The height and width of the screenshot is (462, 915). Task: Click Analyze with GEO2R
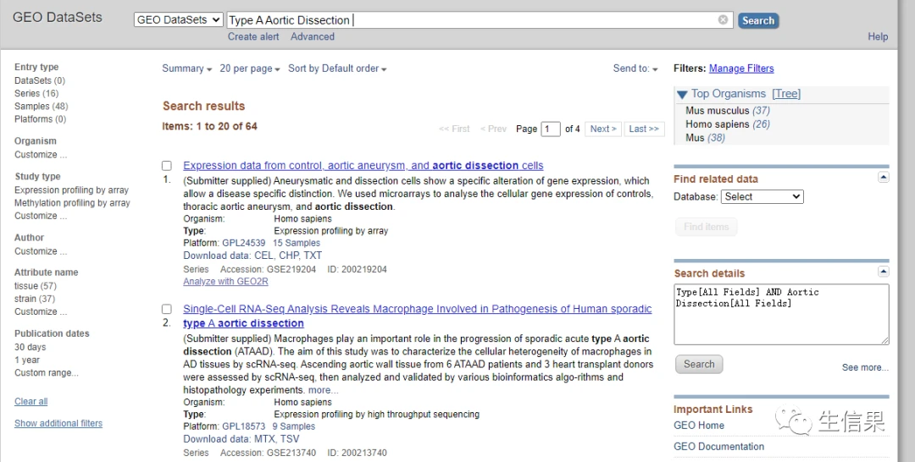[x=225, y=282]
